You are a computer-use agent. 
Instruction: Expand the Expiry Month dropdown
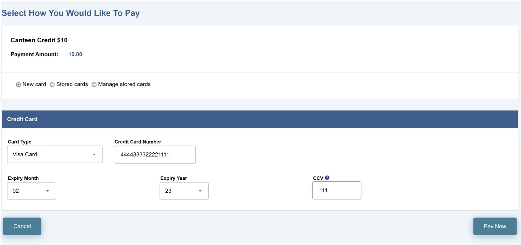[32, 191]
